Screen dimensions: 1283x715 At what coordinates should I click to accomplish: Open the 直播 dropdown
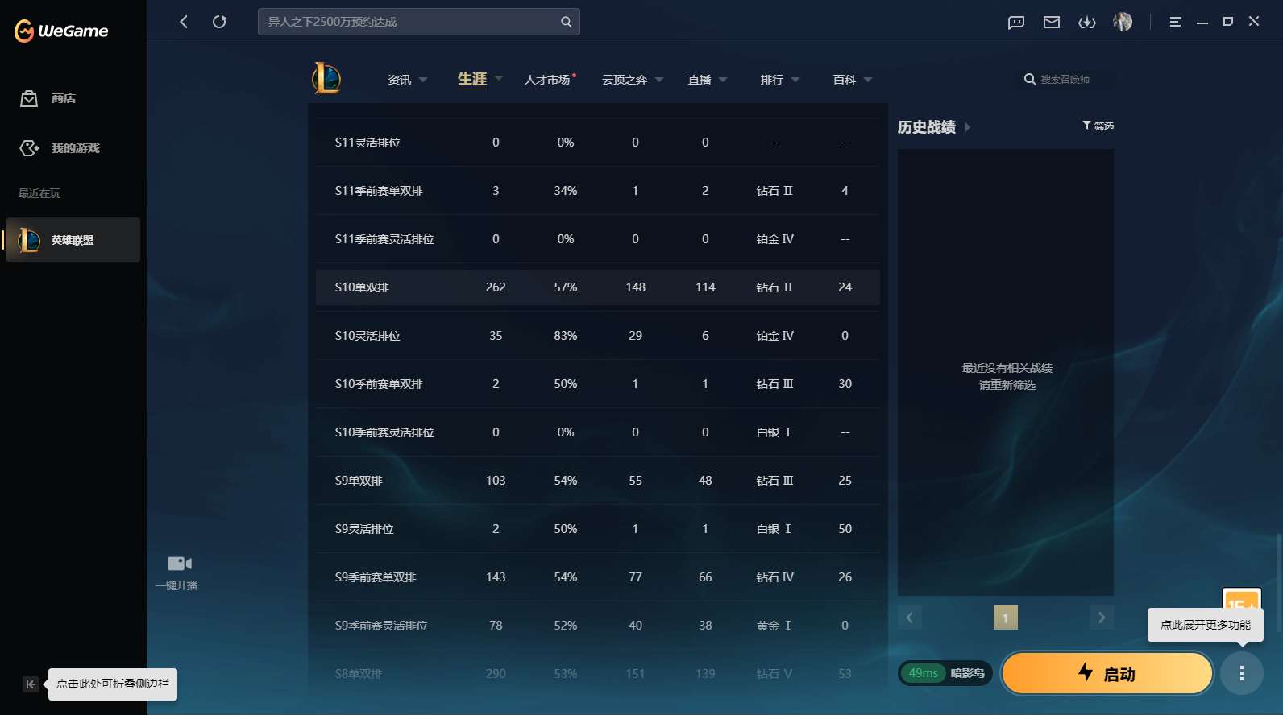pos(708,80)
